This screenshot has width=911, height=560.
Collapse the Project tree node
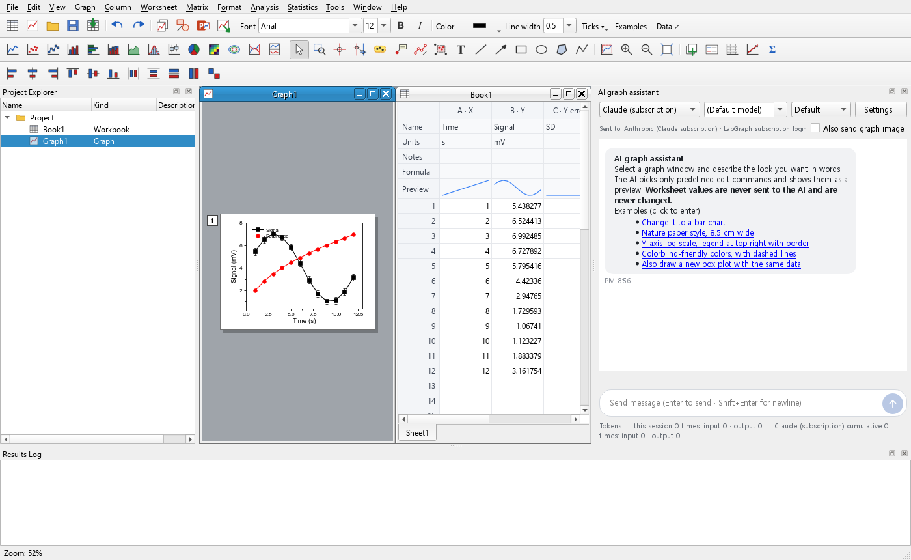[x=8, y=118]
